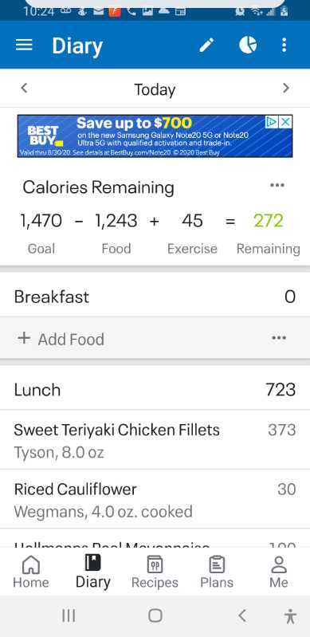Screen dimensions: 310x637
Task: Tap the Best Buy Save up to $700 ad
Action: tap(155, 136)
